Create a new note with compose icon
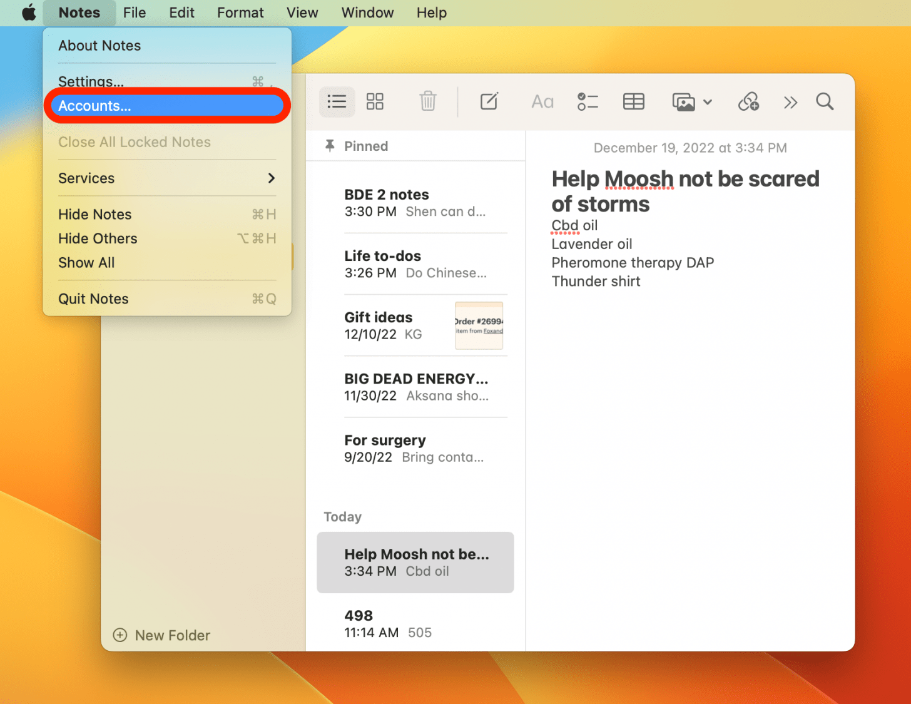Image resolution: width=911 pixels, height=704 pixels. click(x=489, y=101)
